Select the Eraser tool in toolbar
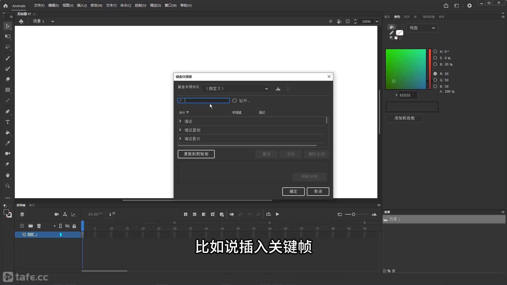This screenshot has width=507, height=285. pos(8,79)
